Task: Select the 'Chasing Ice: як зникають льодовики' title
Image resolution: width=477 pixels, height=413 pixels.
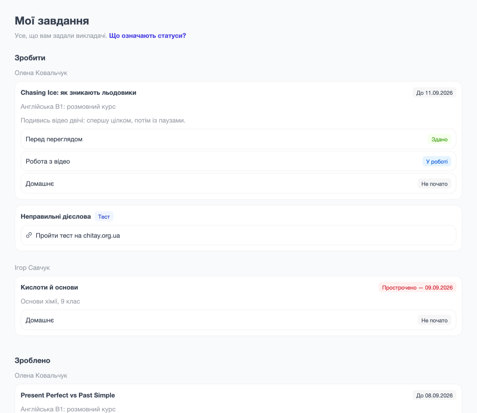Action: (x=78, y=93)
